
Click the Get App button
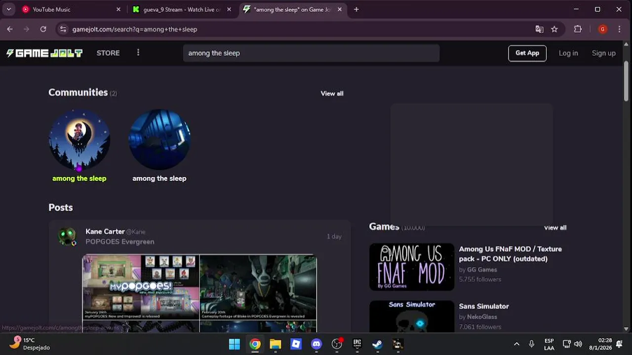click(x=527, y=53)
